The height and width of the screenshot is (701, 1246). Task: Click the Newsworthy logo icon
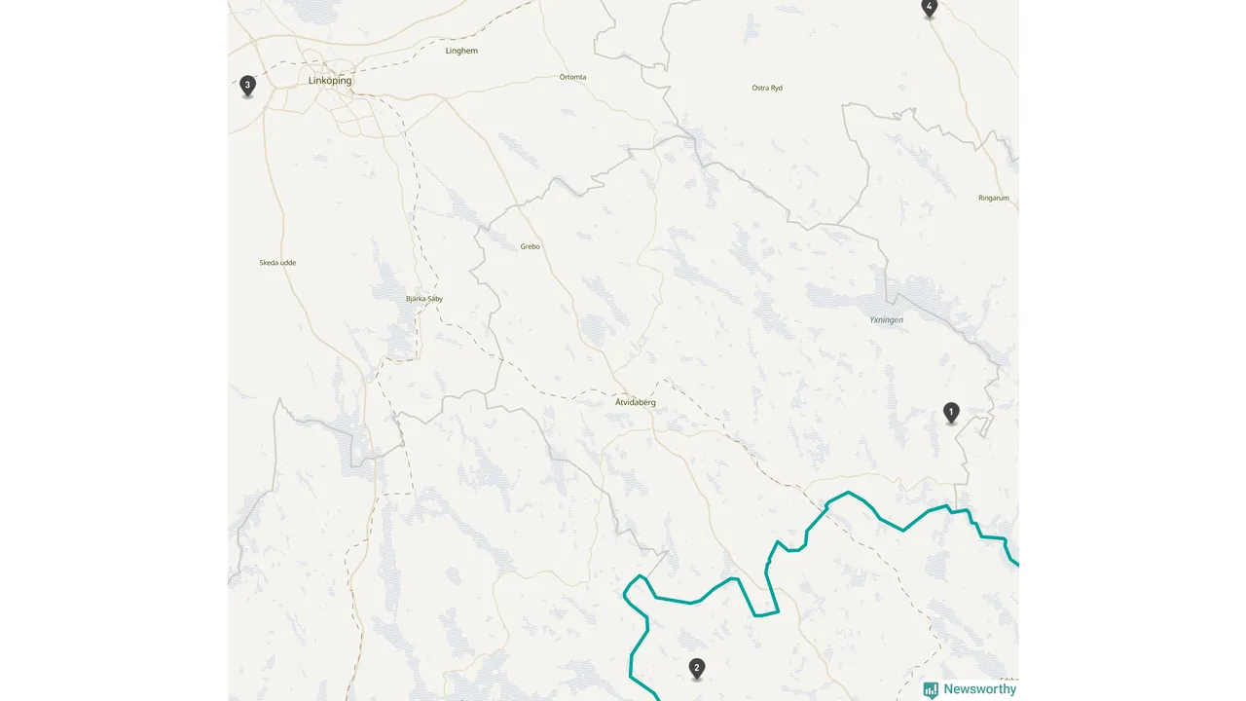coord(931,689)
